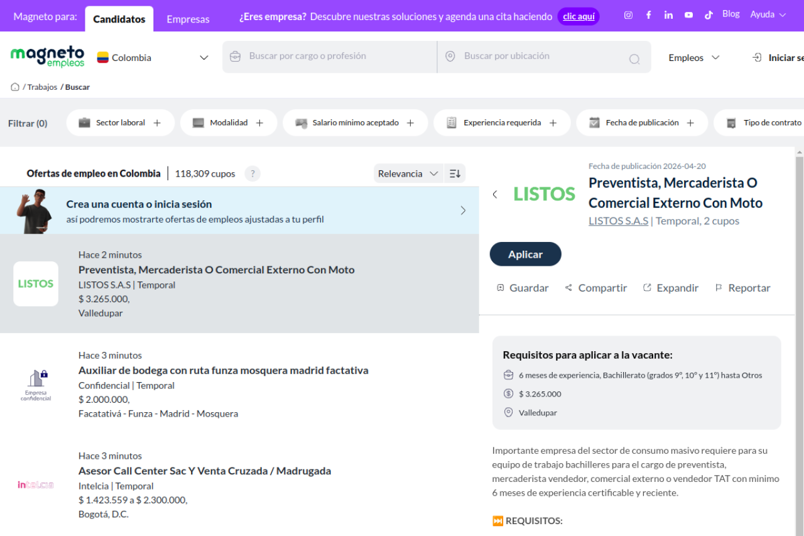Add the Sector laboral filter

coord(120,123)
